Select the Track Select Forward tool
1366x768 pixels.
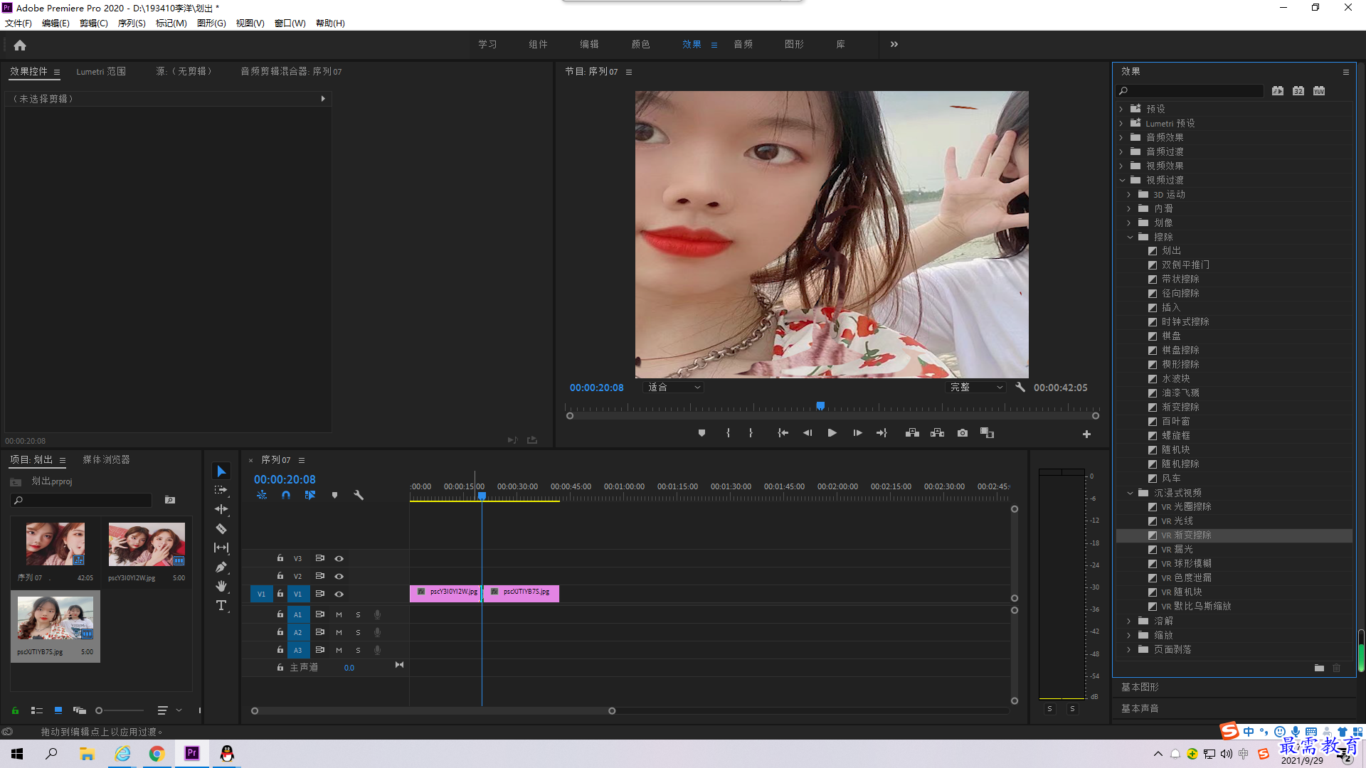pos(221,490)
